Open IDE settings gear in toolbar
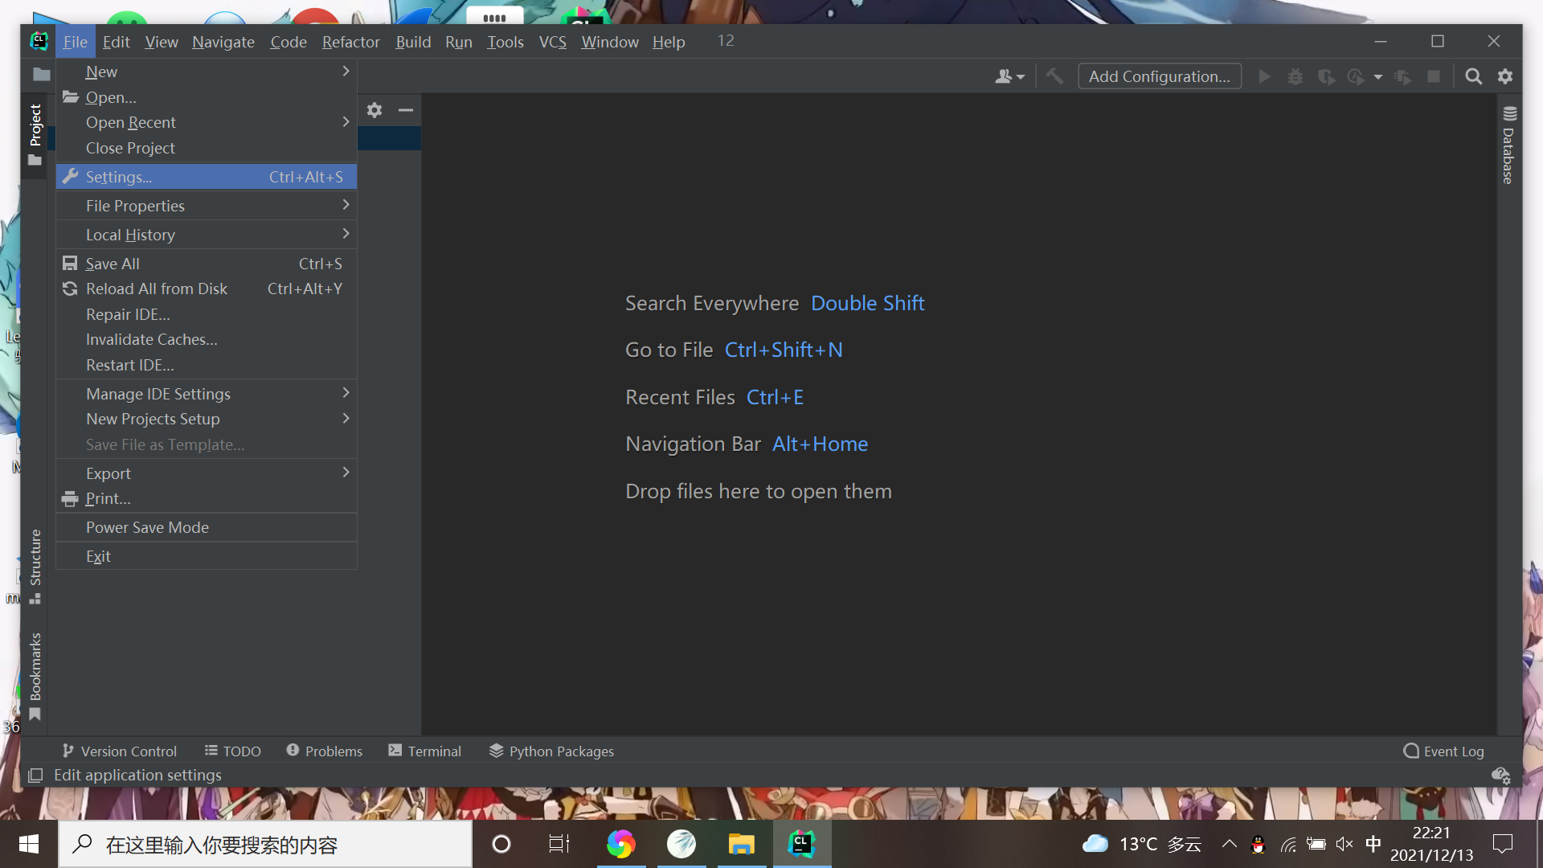The height and width of the screenshot is (868, 1543). click(x=1505, y=76)
